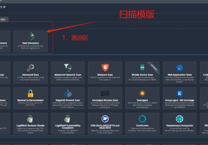
Task: Switch to the tab ending in "App"
Action: (3, 19)
